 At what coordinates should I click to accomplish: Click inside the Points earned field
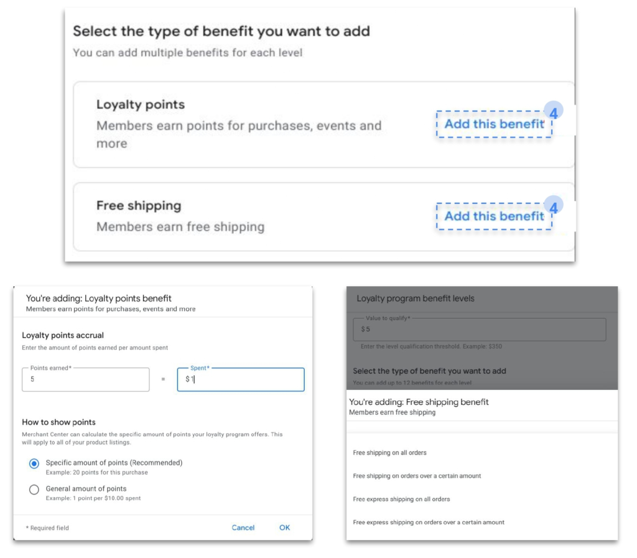pyautogui.click(x=85, y=379)
